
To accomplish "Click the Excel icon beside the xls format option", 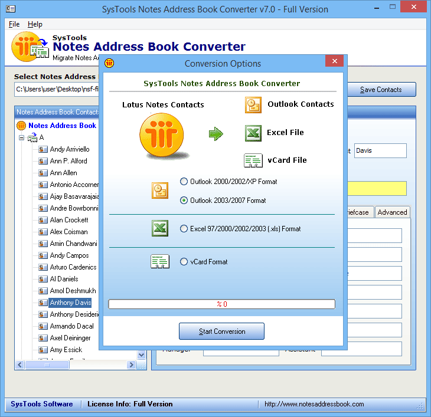I will point(160,228).
